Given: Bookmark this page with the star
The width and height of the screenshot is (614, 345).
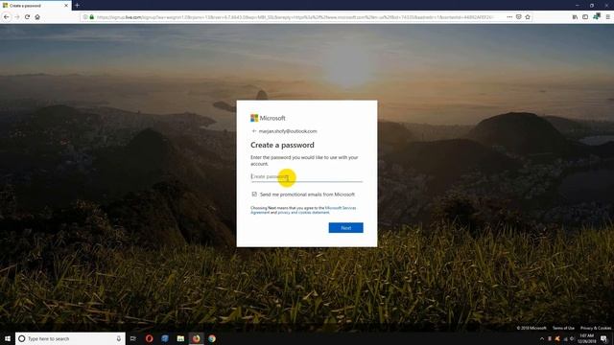Looking at the screenshot, I should click(528, 17).
